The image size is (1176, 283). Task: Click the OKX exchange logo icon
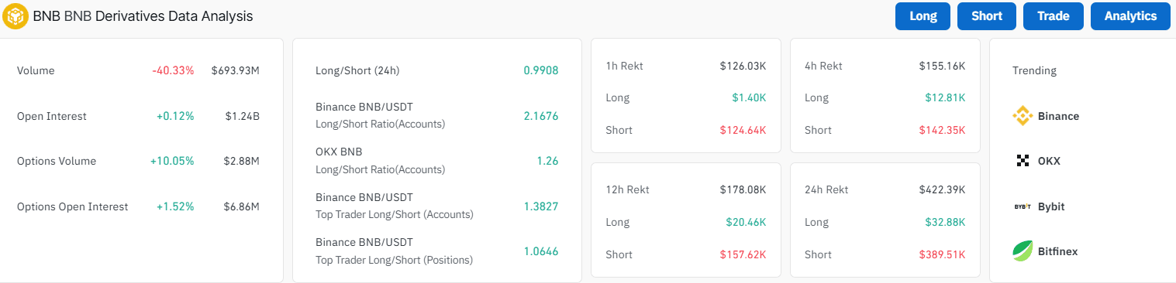coord(1023,161)
